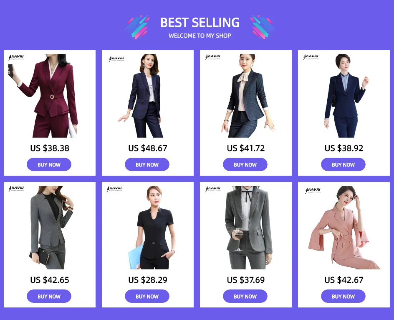Click the colorful stripe graphic left of BEST SELLING

coord(137,27)
